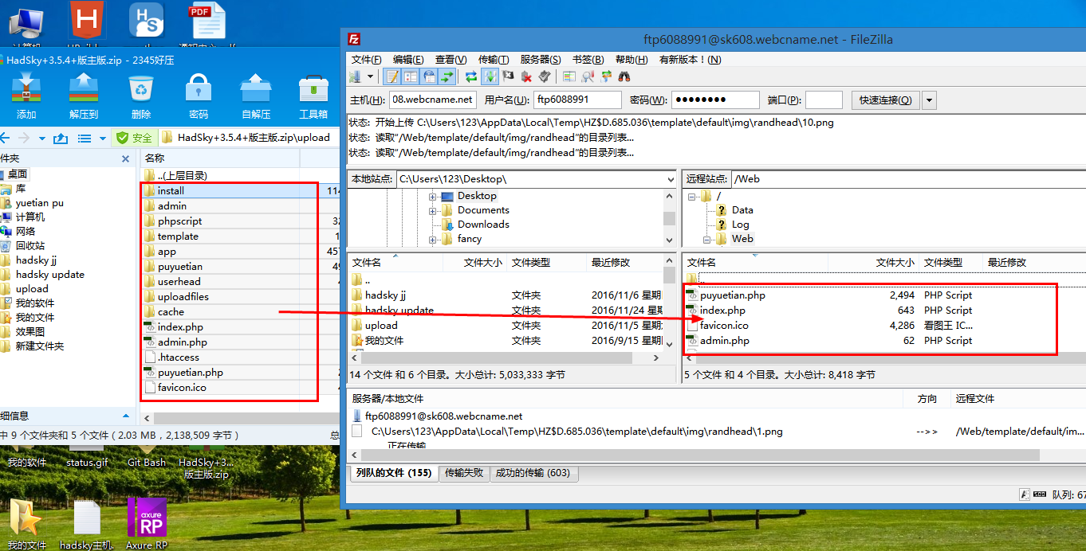Close the folder pane in 2345好压
The image size is (1086, 551).
click(125, 158)
